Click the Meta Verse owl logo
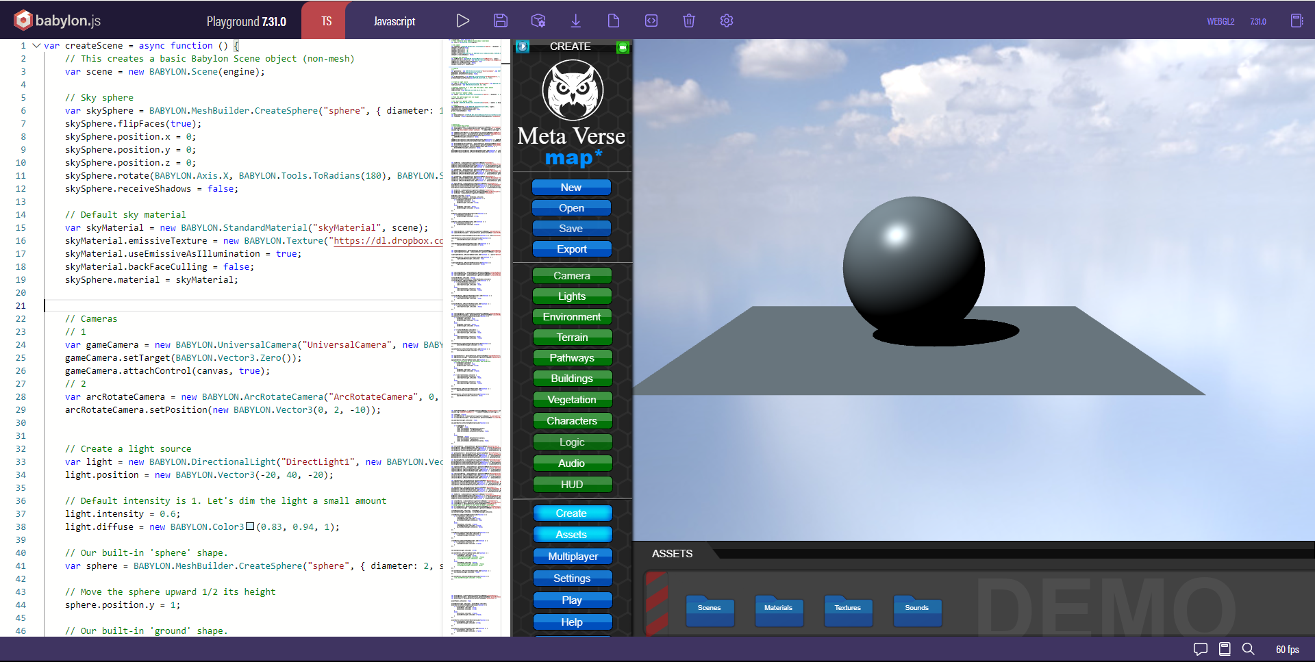Viewport: 1315px width, 662px height. coord(573,91)
